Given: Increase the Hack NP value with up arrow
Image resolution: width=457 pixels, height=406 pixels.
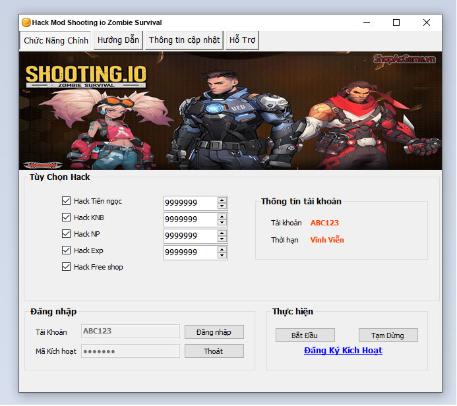Looking at the screenshot, I should point(222,233).
